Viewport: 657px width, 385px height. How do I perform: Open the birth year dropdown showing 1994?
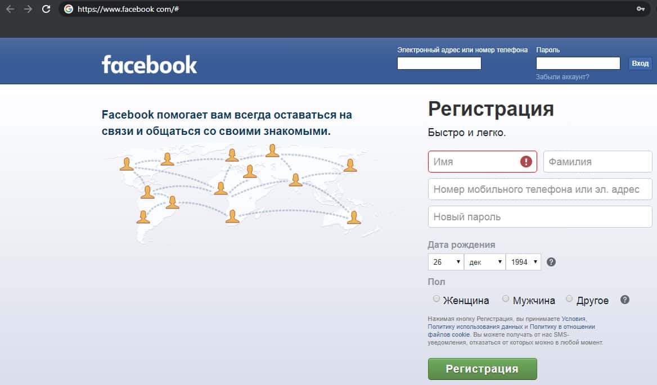pos(523,262)
